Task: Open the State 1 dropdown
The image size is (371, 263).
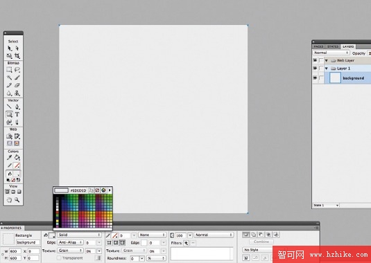Action: [x=326, y=205]
